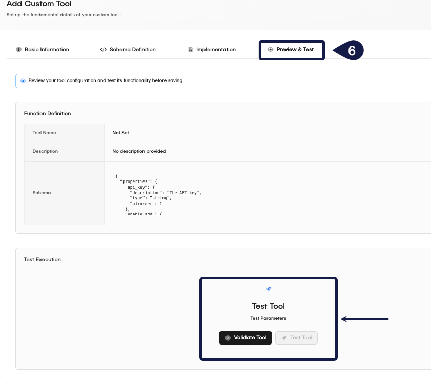
Task: Click the target icon on Preview & Test tab
Action: pyautogui.click(x=270, y=50)
